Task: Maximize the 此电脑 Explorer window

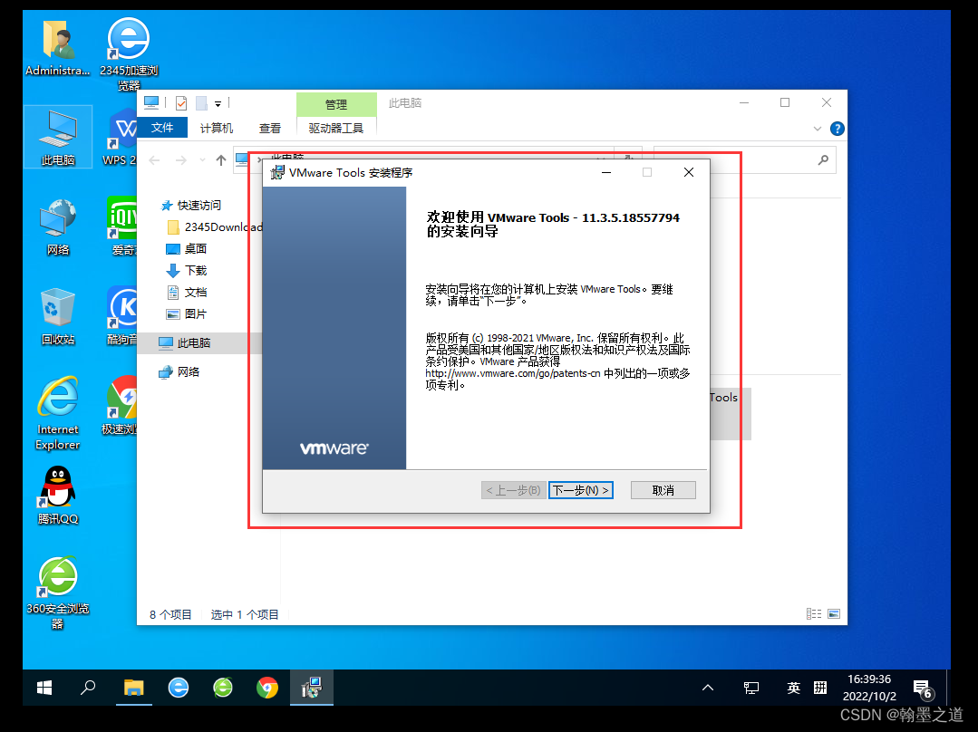Action: pos(785,103)
